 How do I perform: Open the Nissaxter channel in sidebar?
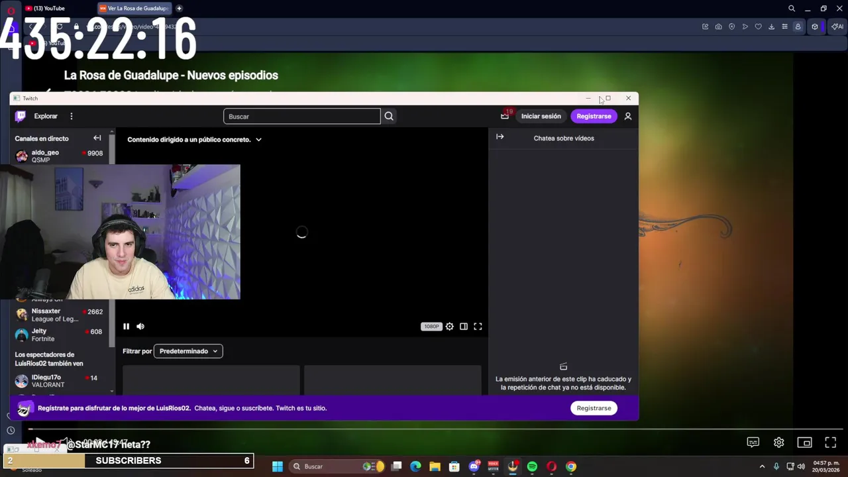(60, 315)
